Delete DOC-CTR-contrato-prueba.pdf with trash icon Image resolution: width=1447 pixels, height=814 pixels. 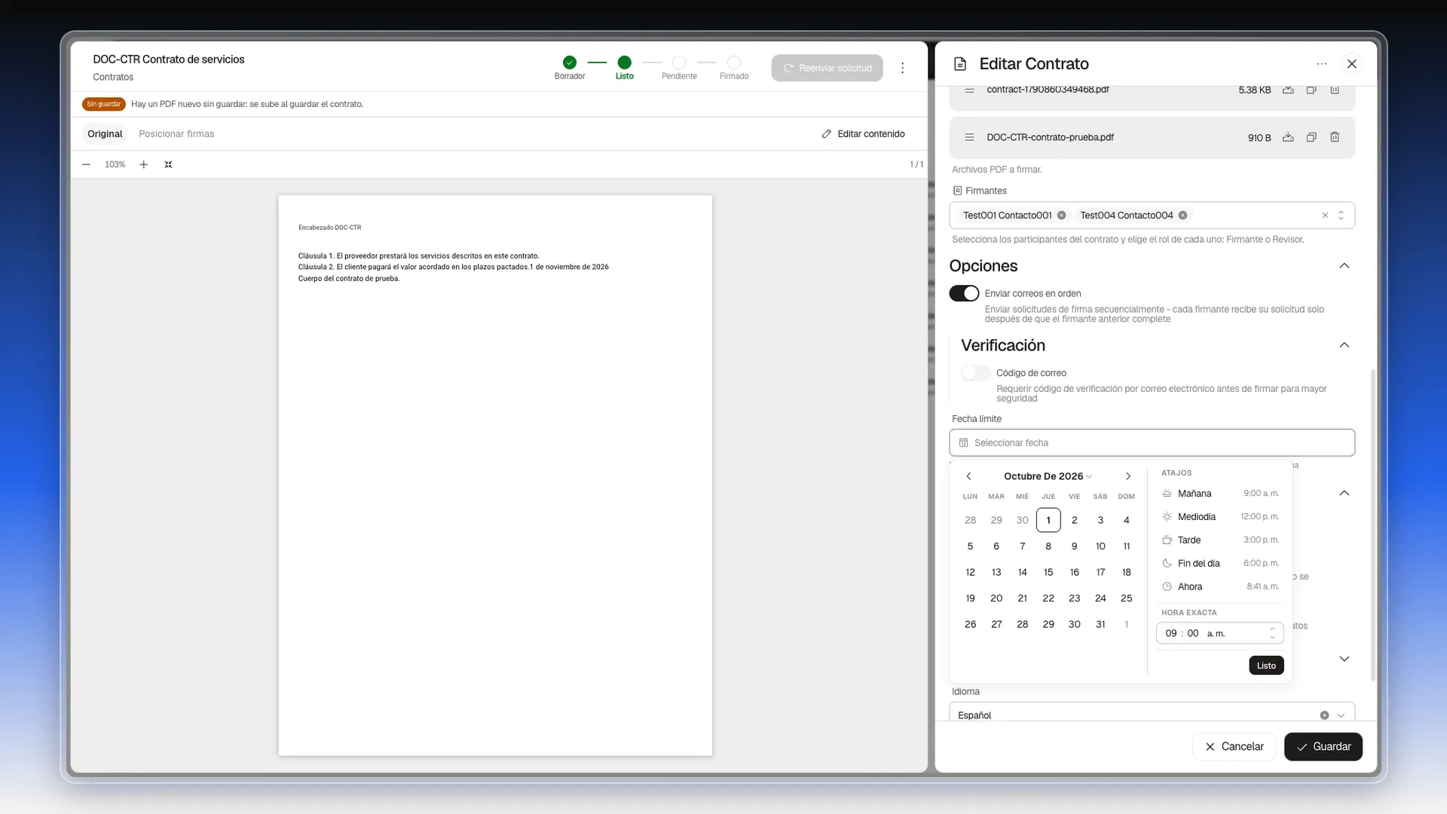[1335, 137]
